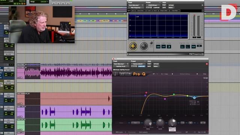Click the Waves W logo in PAZ toolbar

click(129, 10)
